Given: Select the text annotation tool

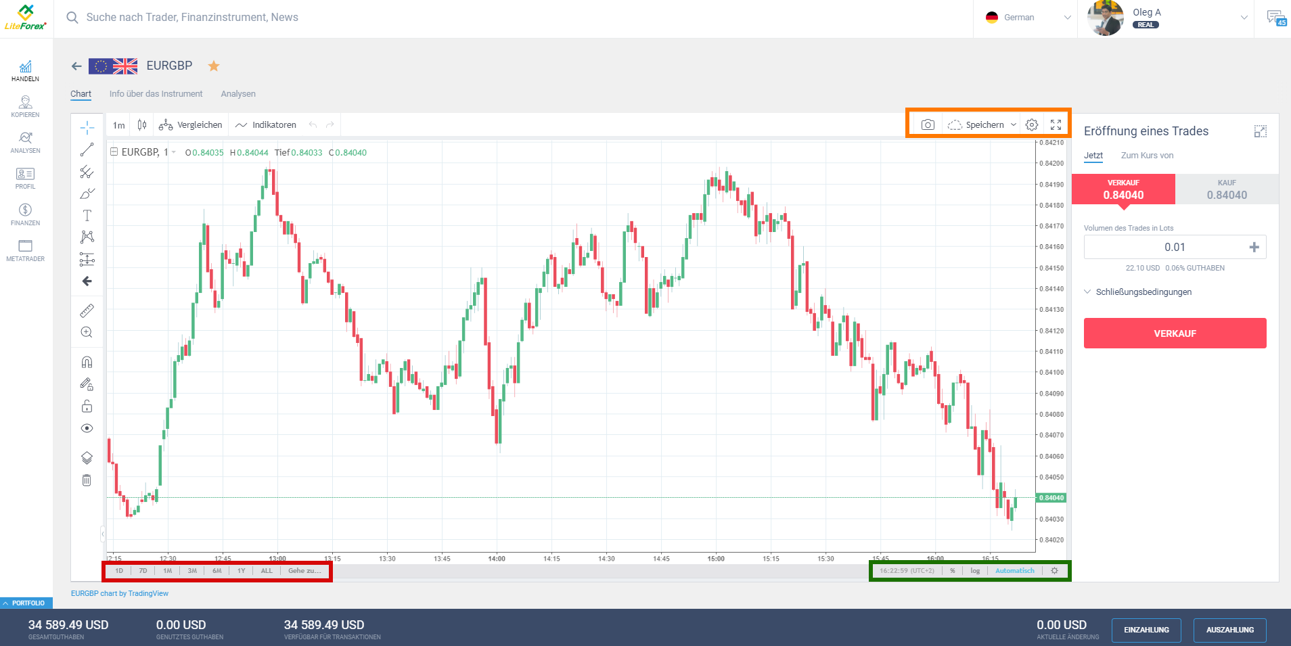Looking at the screenshot, I should click(87, 215).
